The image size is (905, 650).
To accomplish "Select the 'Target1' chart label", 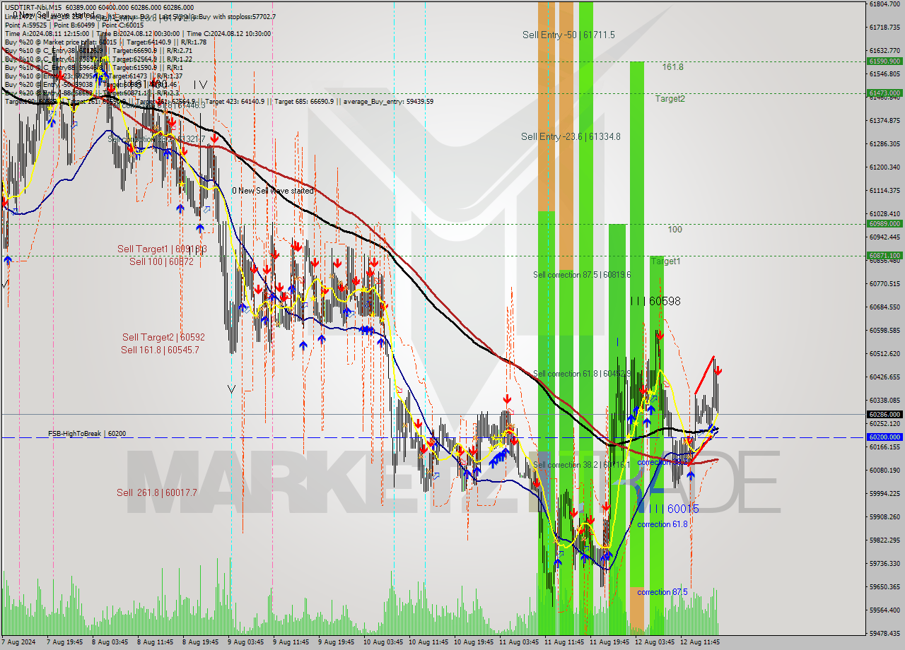I will tap(665, 261).
